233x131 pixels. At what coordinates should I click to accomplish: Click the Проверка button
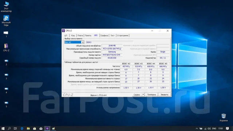coord(151,95)
